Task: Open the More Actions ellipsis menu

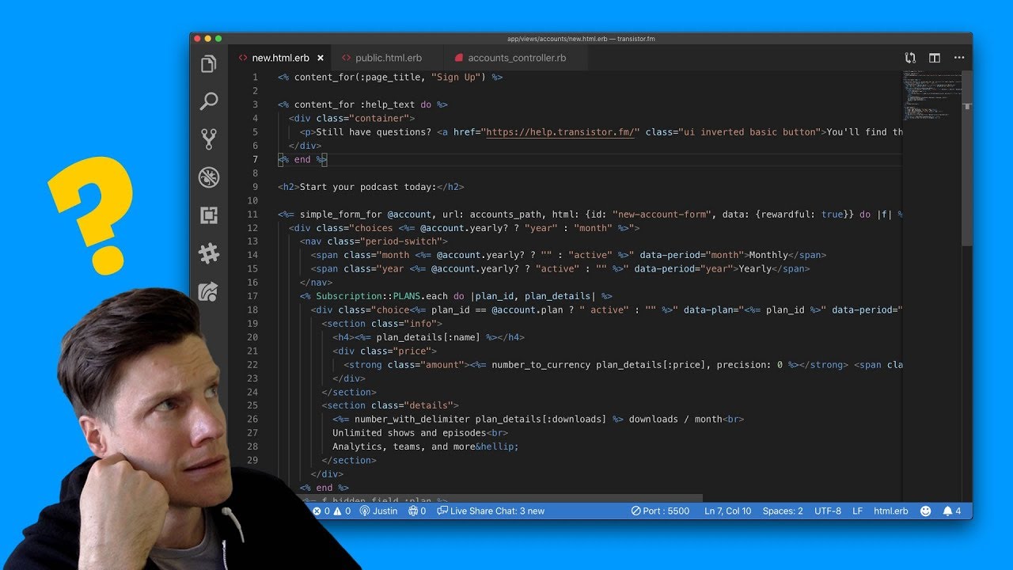Action: tap(959, 58)
